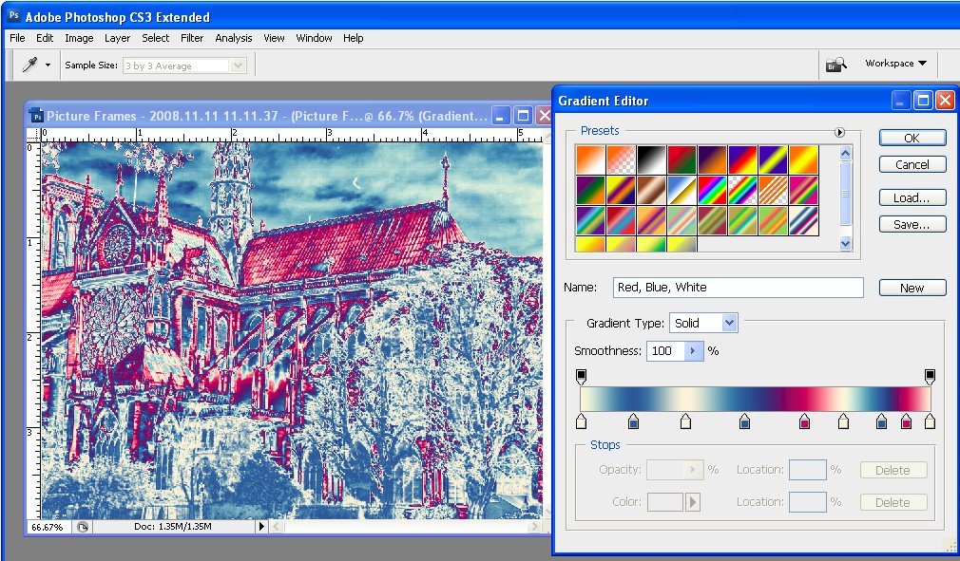Select the Eyedropper tool icon in options bar
The image size is (960, 561).
tap(29, 65)
